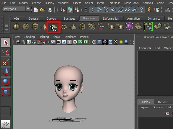Image resolution: width=173 pixels, height=129 pixels.
Task: Toggle wireframe display in viewport
Action: 94,42
